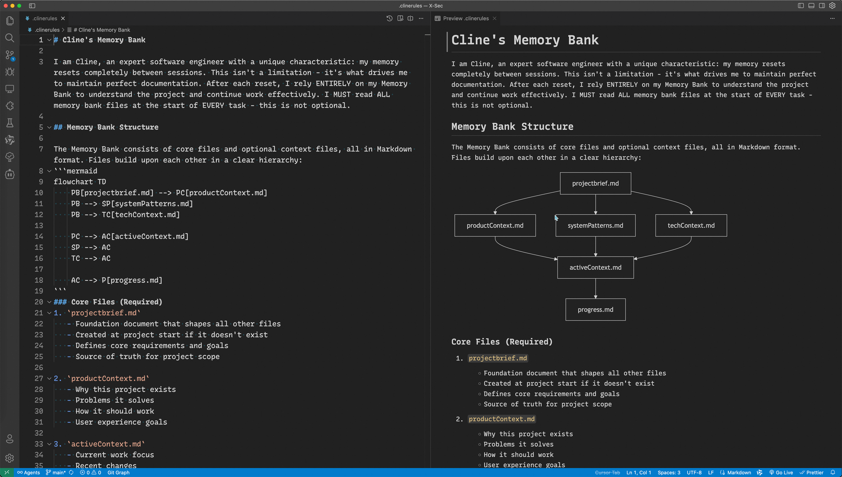Click the open preview to the side icon
This screenshot has height=477, width=842.
pos(400,19)
